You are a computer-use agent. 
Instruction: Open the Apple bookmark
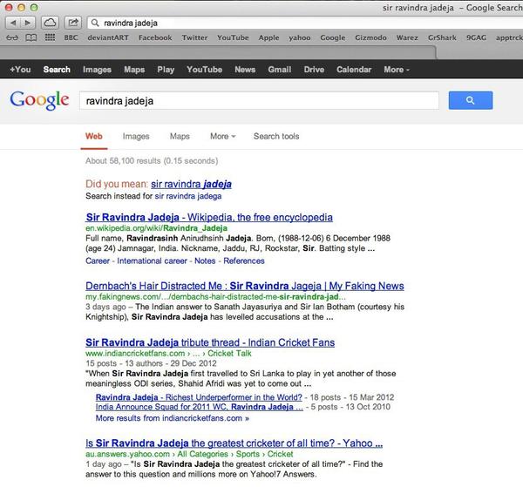pyautogui.click(x=268, y=37)
